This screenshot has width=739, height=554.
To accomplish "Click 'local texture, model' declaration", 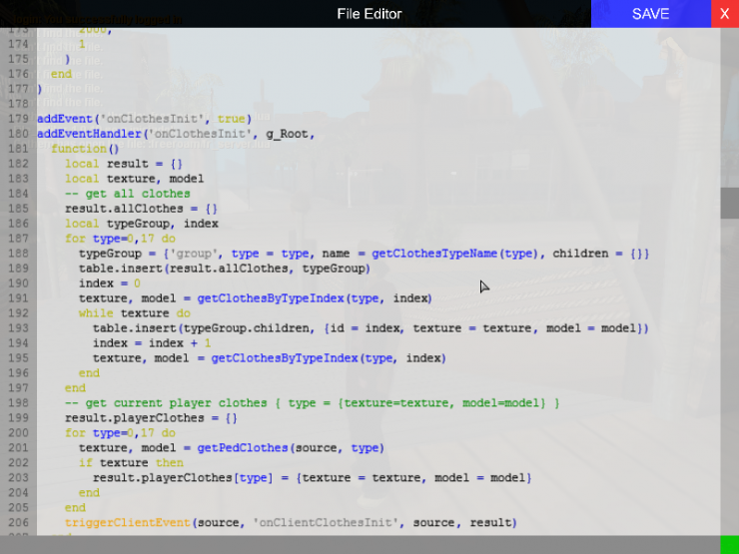I will pyautogui.click(x=135, y=179).
